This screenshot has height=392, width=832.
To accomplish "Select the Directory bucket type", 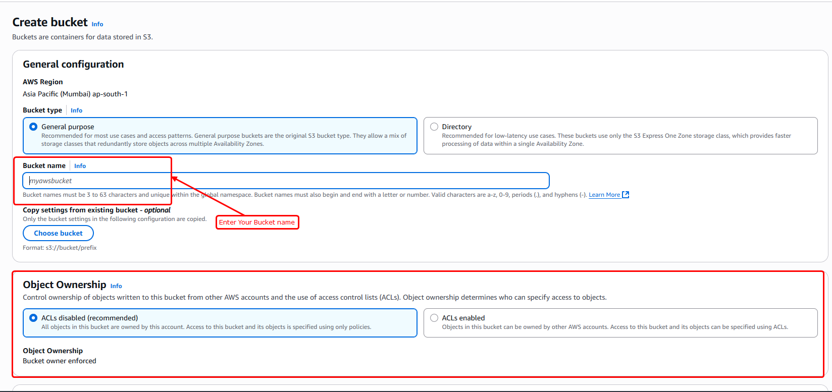I will tap(434, 127).
